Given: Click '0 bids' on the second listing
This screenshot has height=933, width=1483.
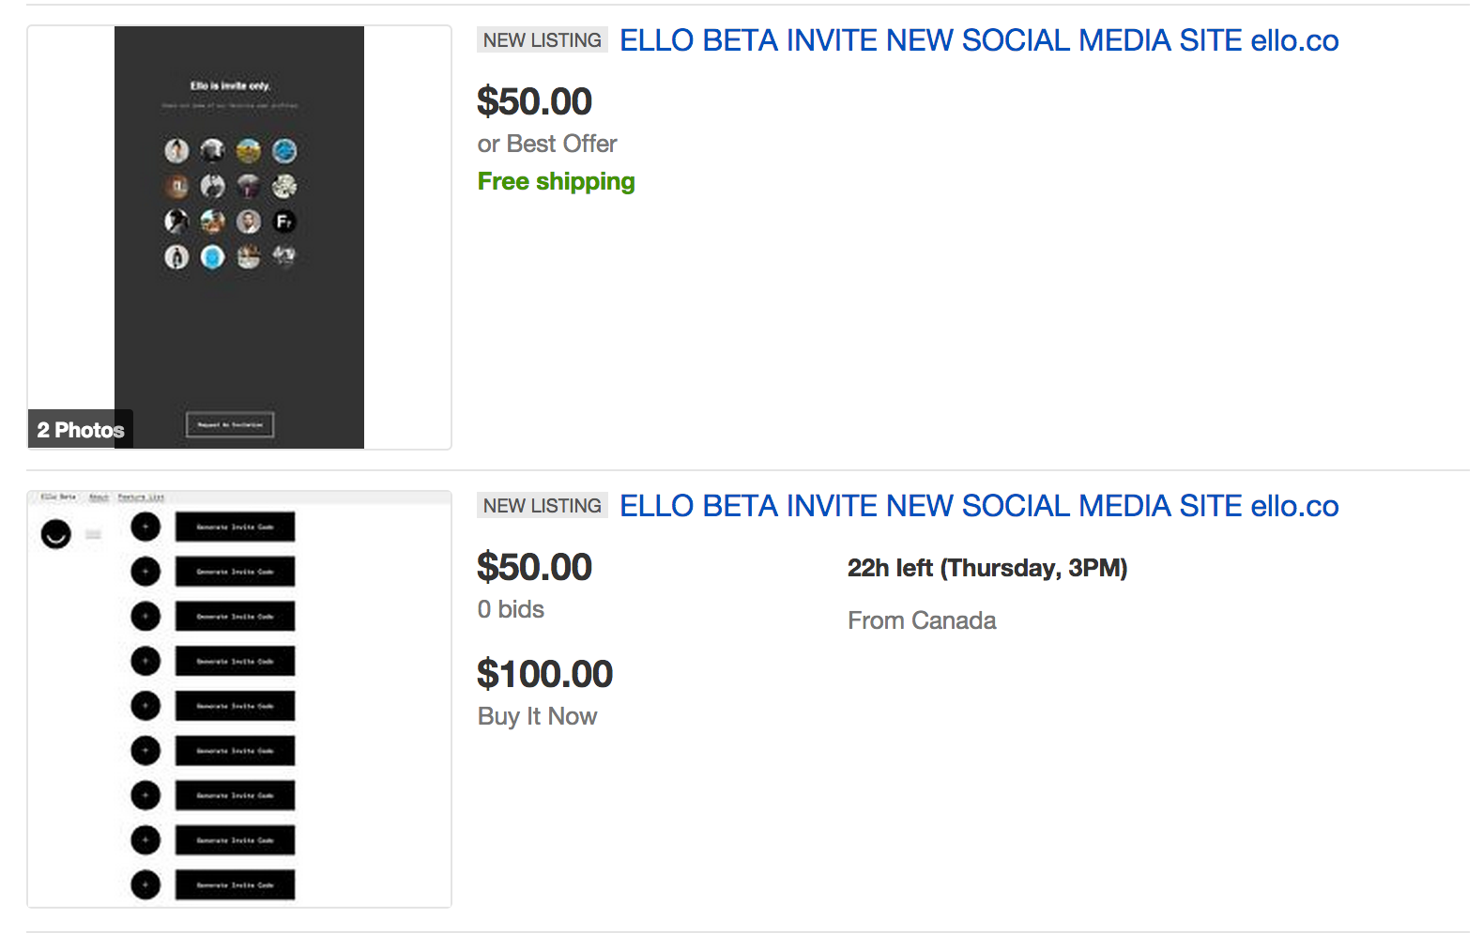Looking at the screenshot, I should 511,609.
